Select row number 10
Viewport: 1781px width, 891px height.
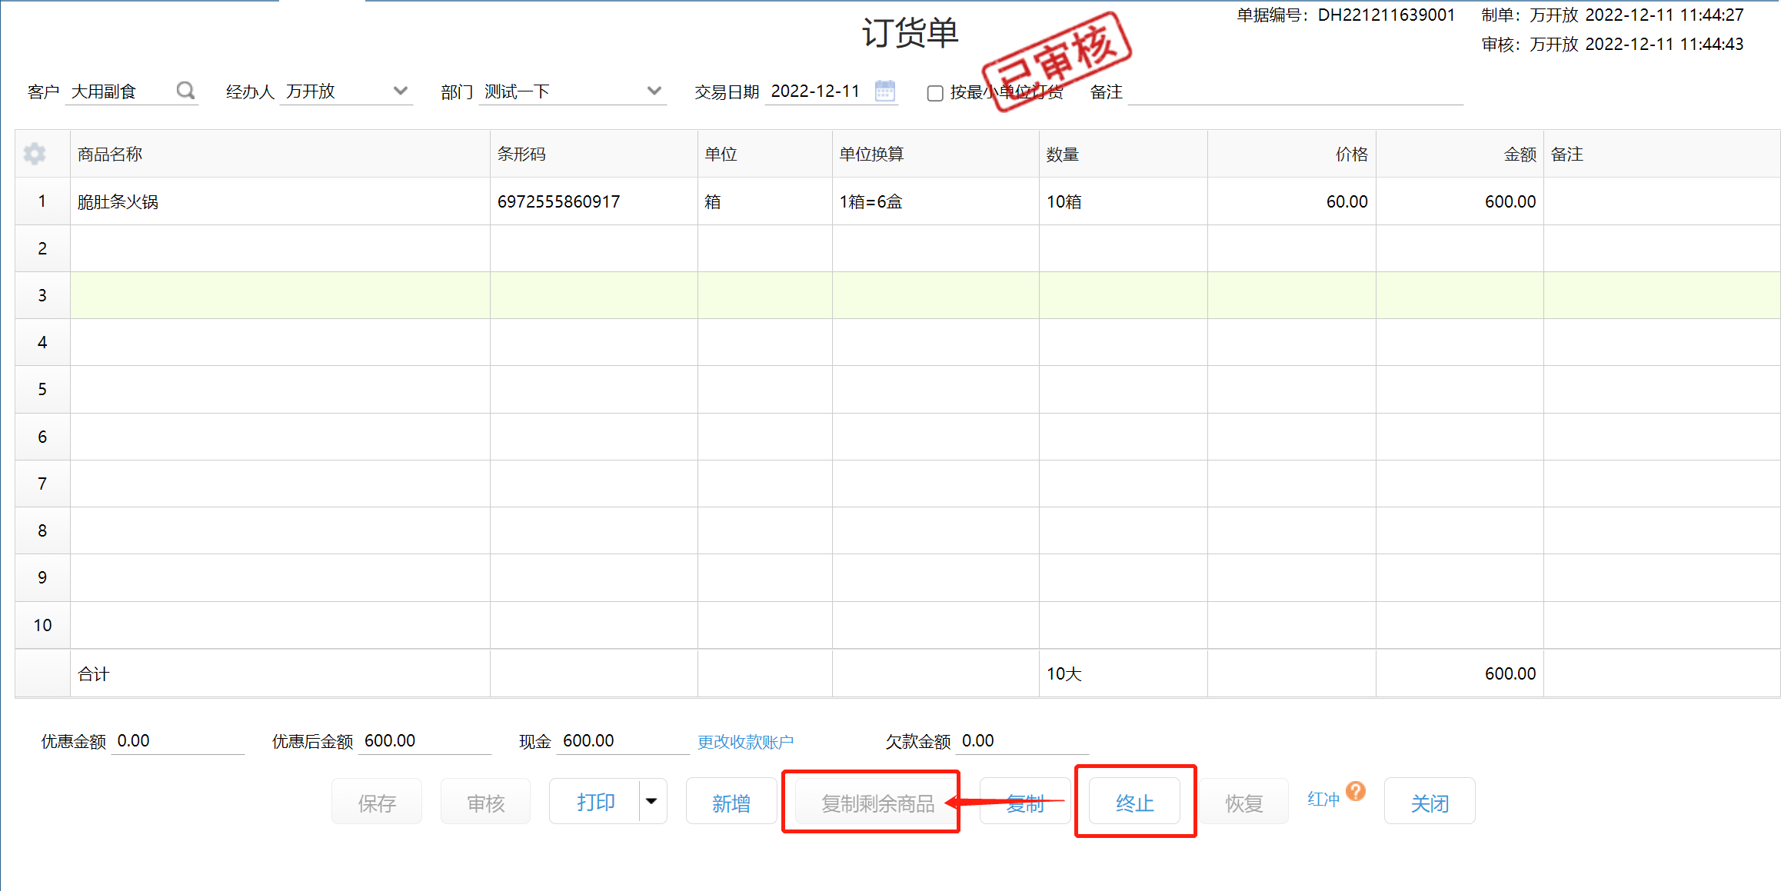pos(42,625)
